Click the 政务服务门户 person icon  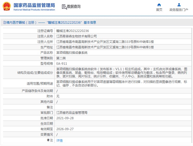tap(179, 5)
